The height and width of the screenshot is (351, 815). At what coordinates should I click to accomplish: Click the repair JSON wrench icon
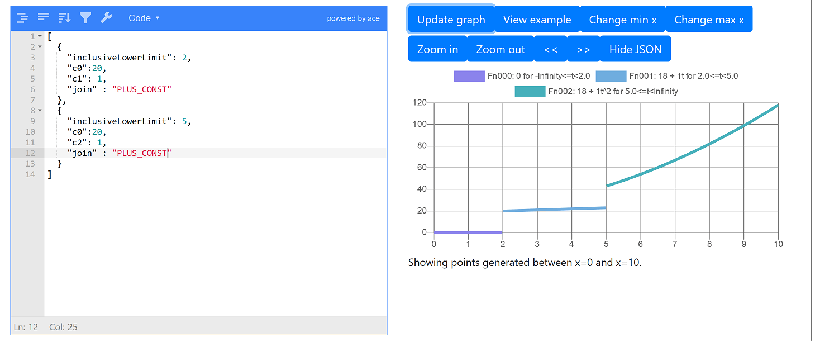pos(106,18)
